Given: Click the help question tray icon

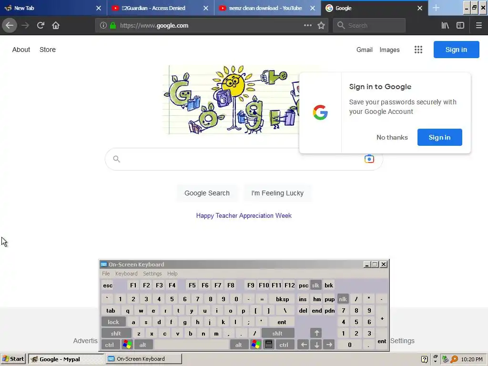Looking at the screenshot, I should pos(424,359).
